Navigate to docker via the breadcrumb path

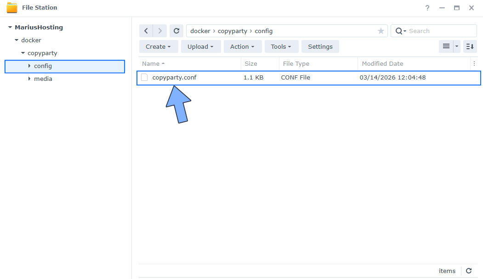(x=200, y=31)
